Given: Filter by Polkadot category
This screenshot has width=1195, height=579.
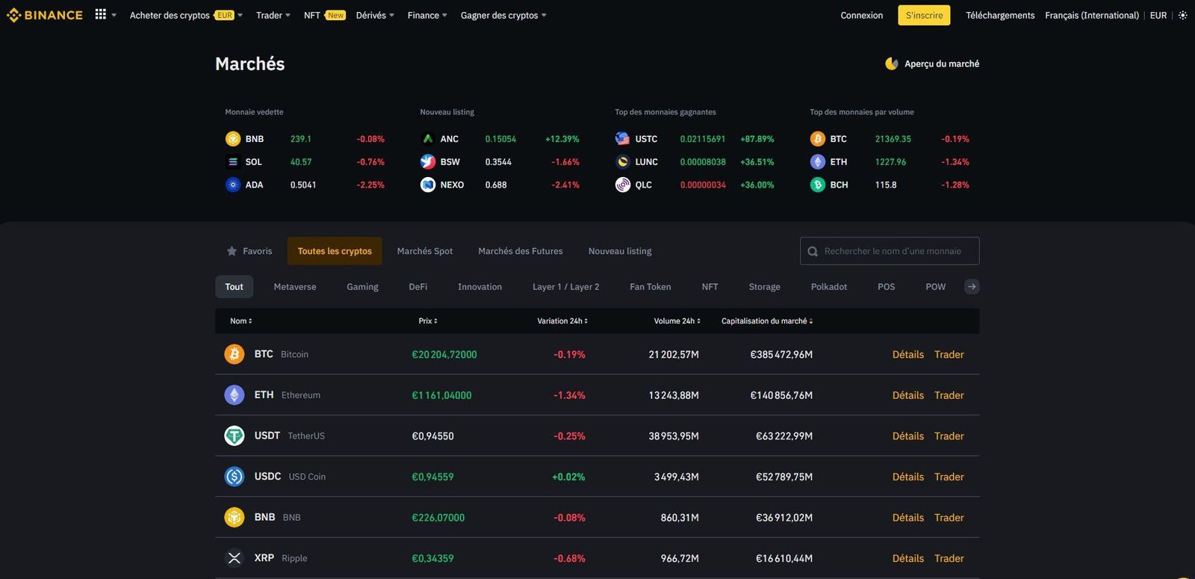Looking at the screenshot, I should 829,287.
